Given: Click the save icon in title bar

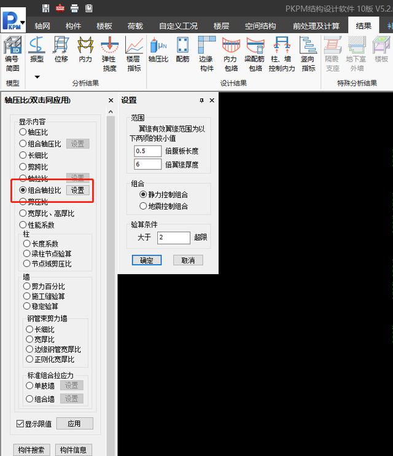Looking at the screenshot, I should tap(45, 8).
